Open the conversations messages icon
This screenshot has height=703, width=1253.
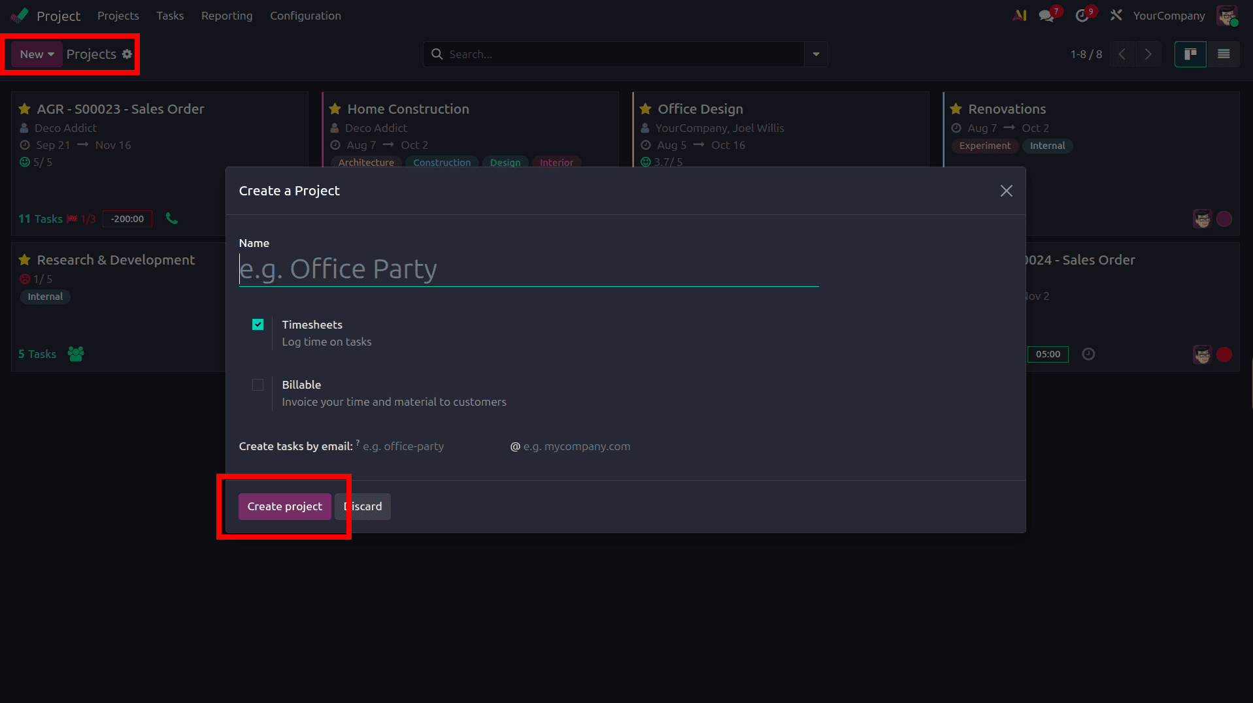1046,16
